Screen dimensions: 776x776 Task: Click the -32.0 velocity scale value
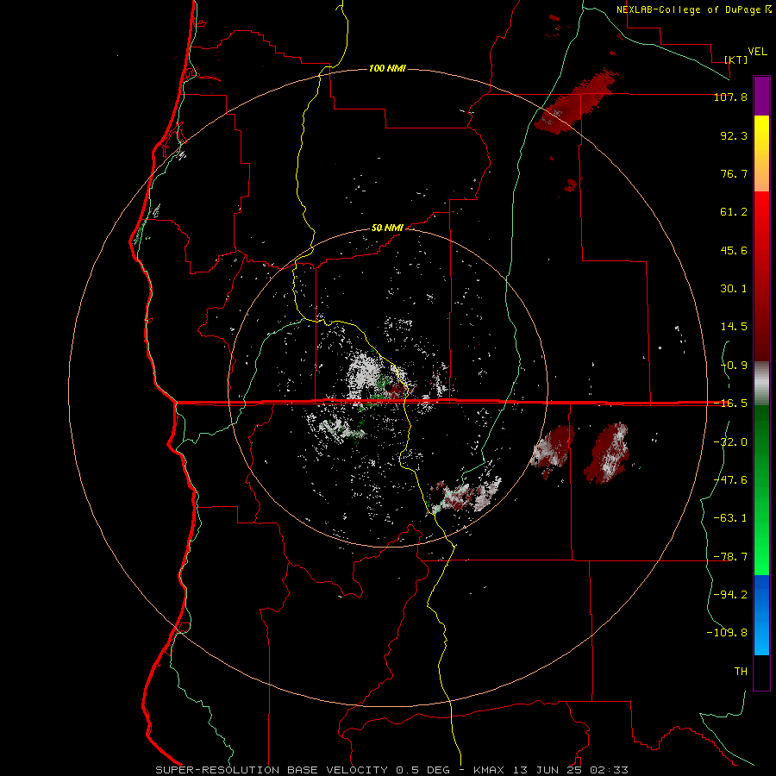[730, 442]
